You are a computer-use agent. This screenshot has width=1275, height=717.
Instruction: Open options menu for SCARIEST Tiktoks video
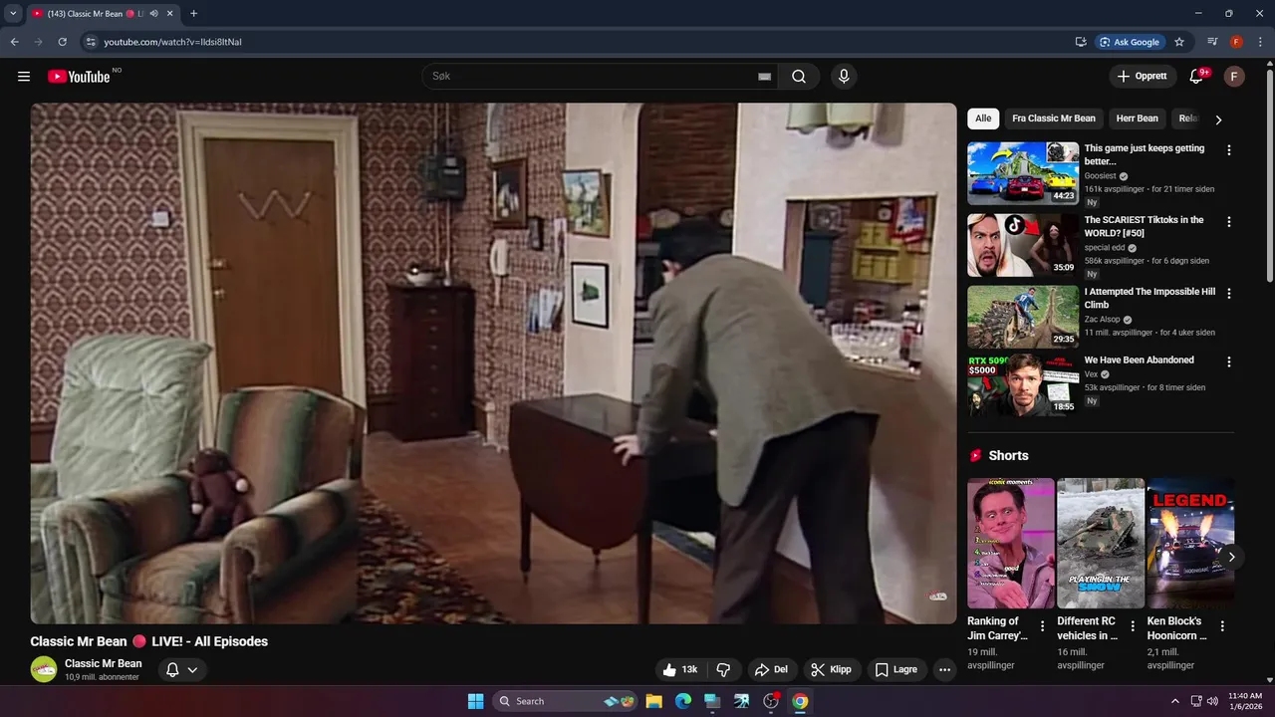pos(1229,222)
